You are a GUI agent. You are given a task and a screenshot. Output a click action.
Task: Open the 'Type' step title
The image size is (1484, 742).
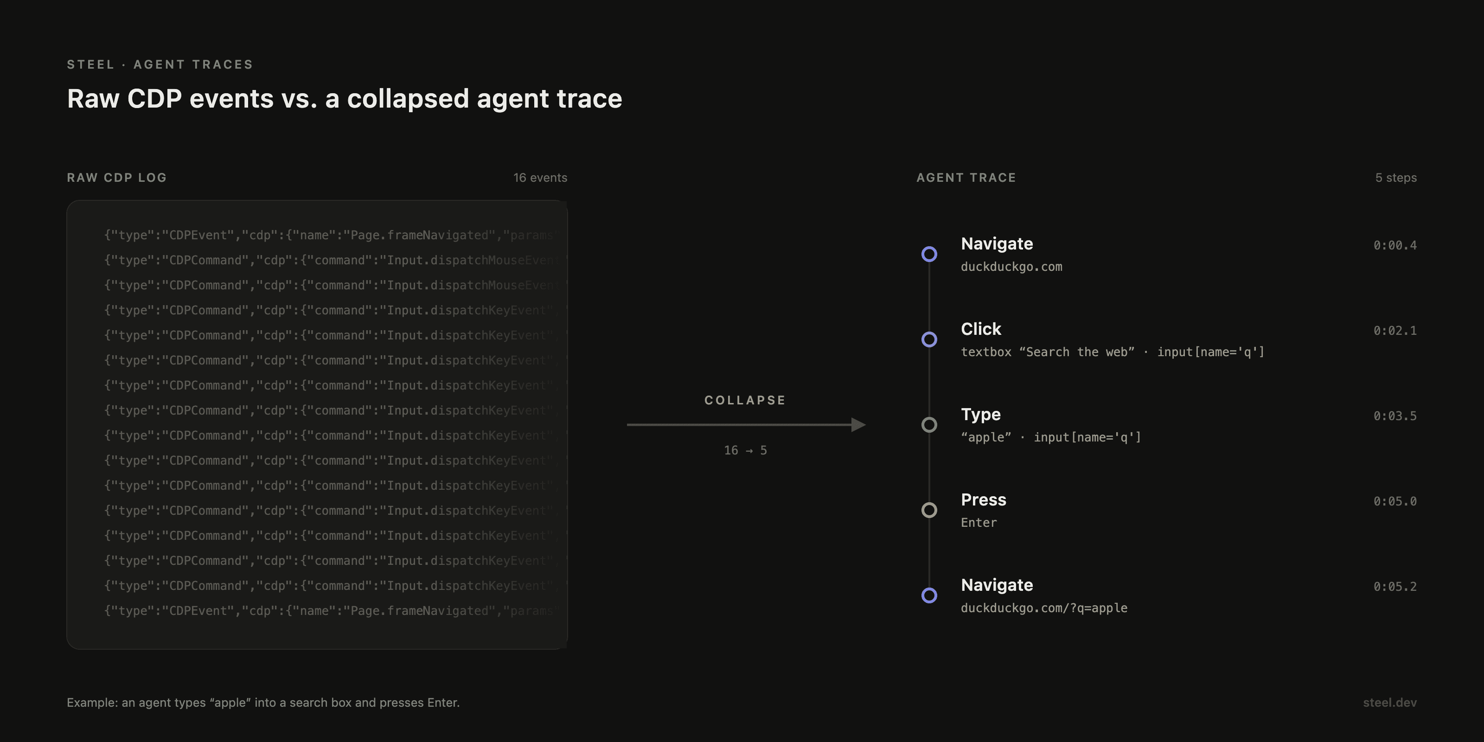coord(980,415)
